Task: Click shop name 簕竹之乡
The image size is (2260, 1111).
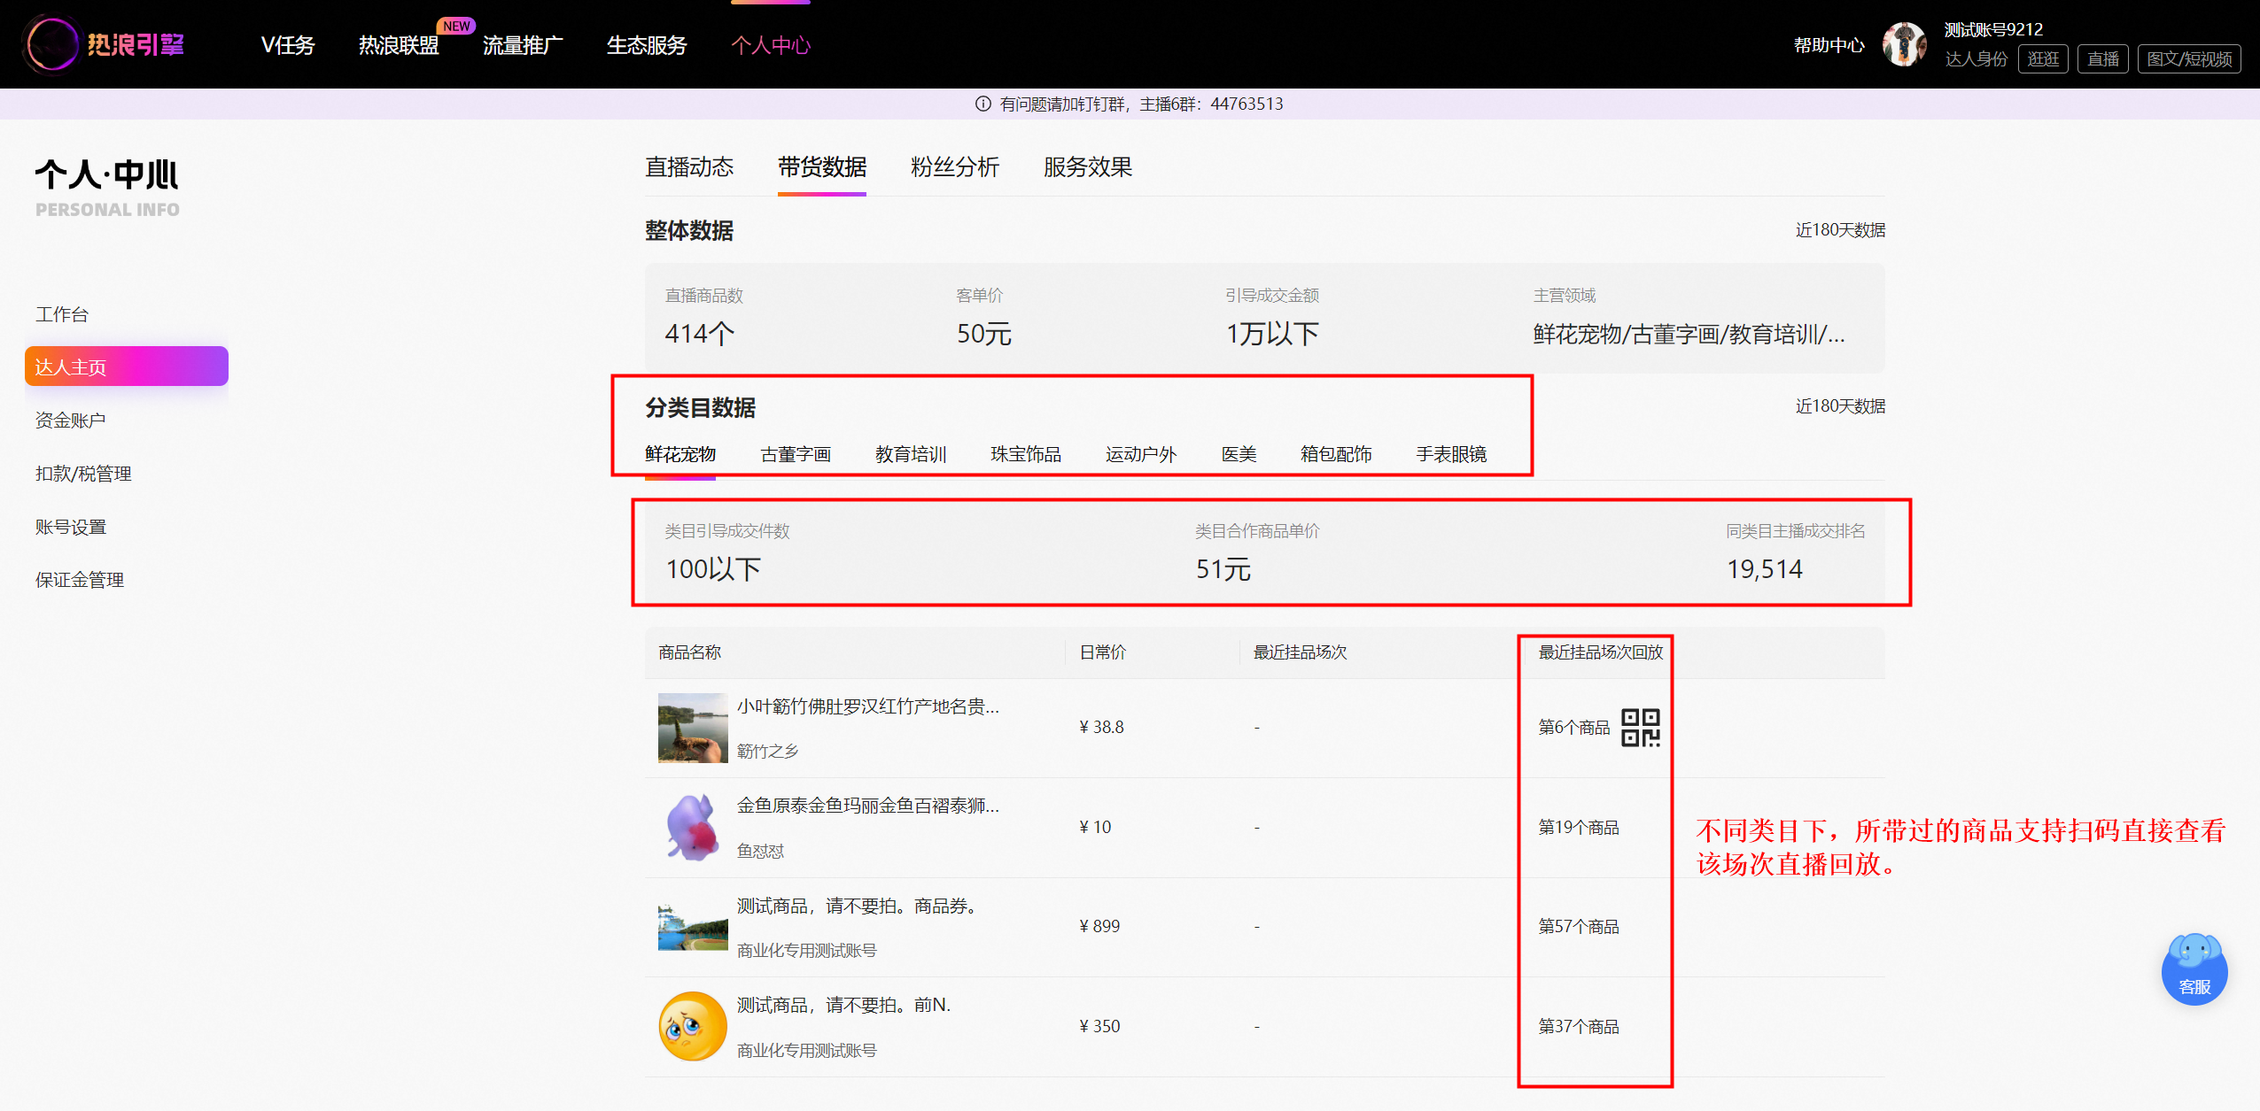Action: (767, 751)
